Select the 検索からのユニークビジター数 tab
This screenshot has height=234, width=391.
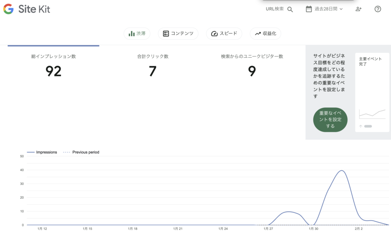(x=252, y=65)
